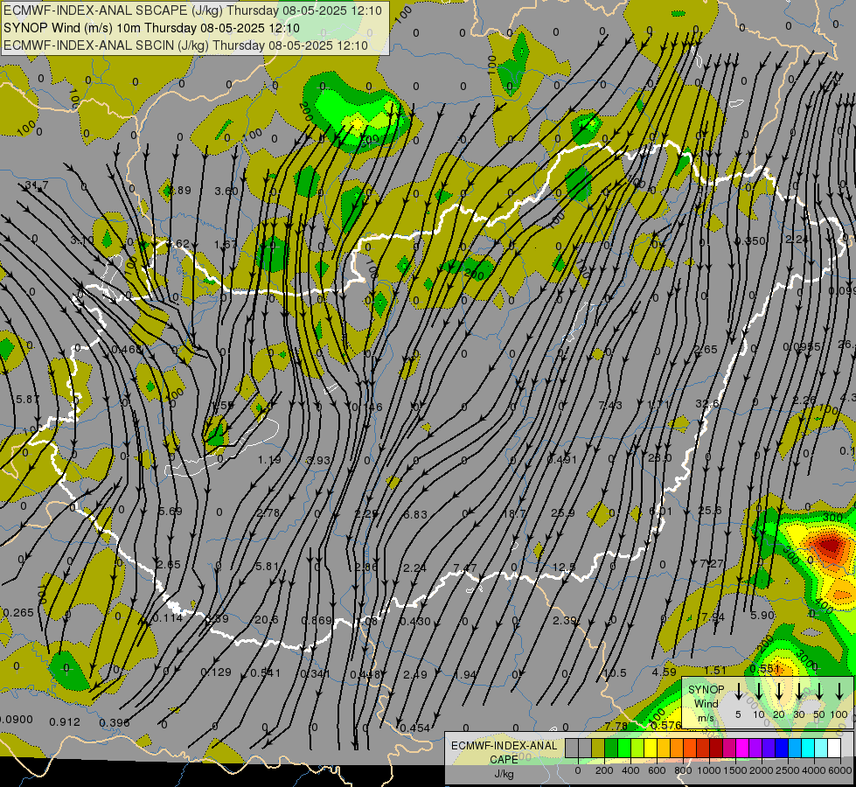Click the SBCIN value 10.5

pos(616,672)
